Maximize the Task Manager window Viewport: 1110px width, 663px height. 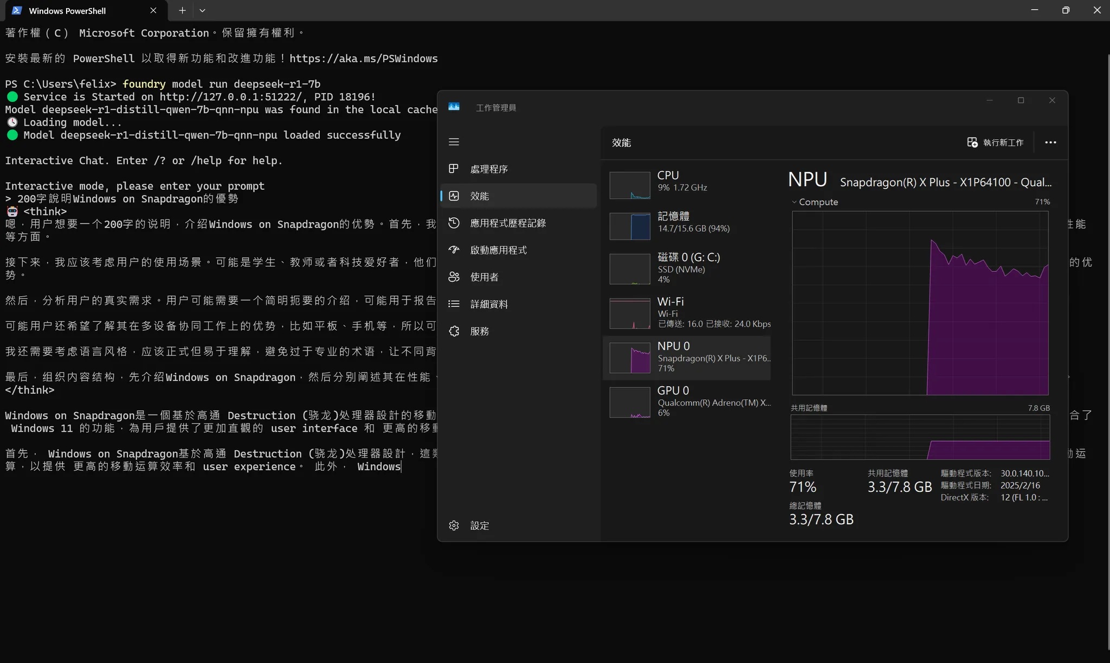pyautogui.click(x=1021, y=100)
